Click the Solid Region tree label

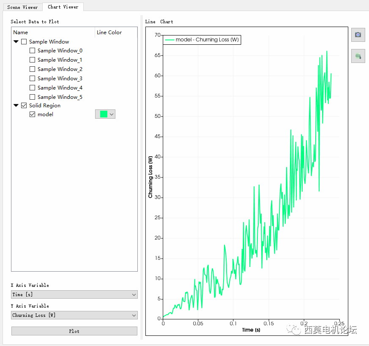(45, 105)
